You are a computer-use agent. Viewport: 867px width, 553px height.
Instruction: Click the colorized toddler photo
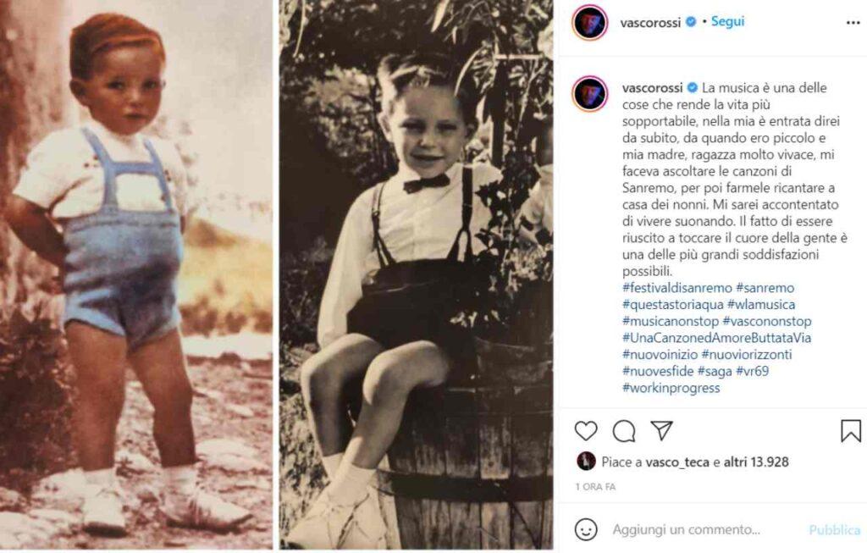tap(137, 275)
